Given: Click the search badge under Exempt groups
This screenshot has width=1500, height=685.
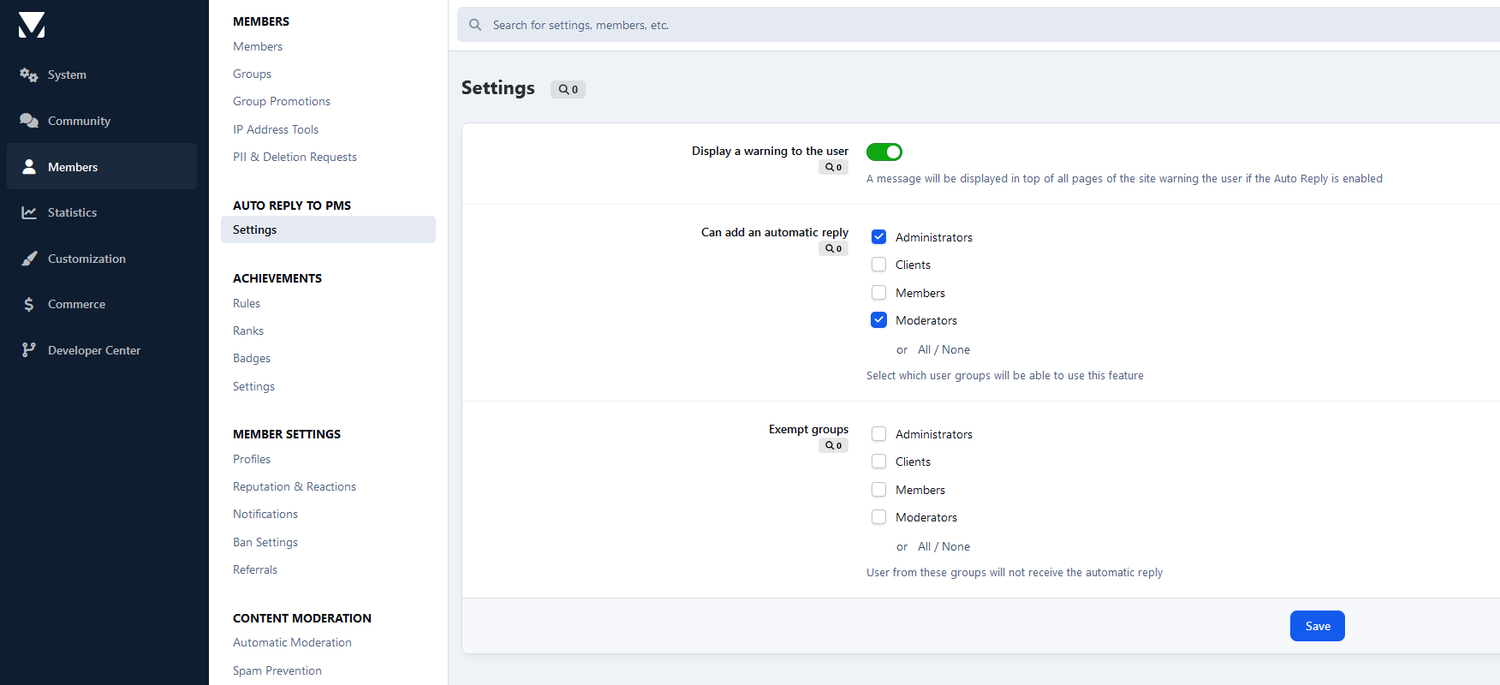Looking at the screenshot, I should [833, 445].
